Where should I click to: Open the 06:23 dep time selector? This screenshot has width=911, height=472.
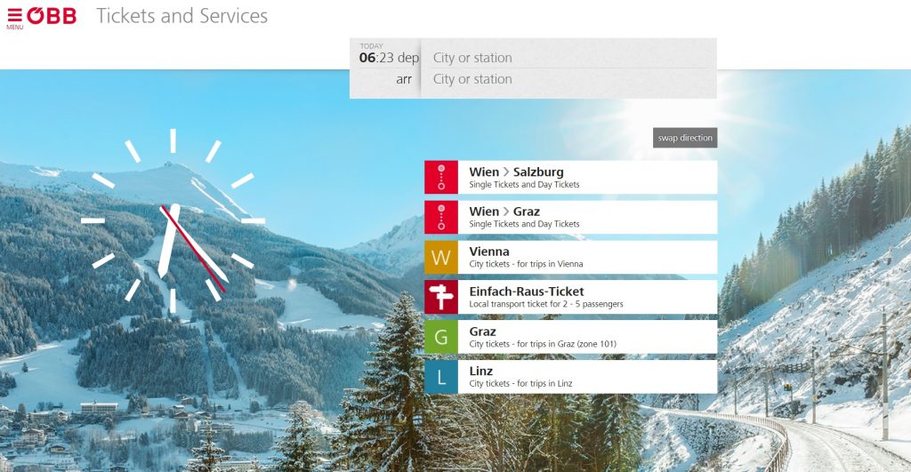[x=389, y=58]
